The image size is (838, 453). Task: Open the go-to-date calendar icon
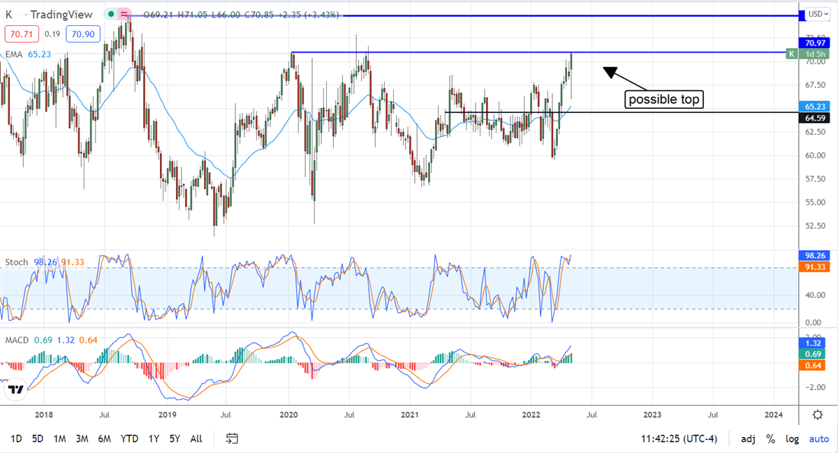pos(233,438)
